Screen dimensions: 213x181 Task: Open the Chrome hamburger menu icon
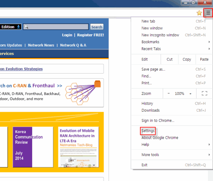tap(208, 13)
